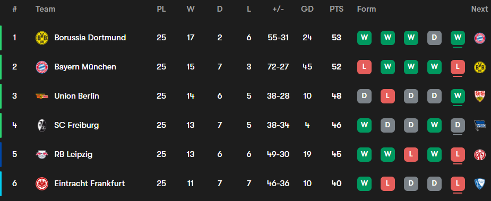Viewport: 491px width, 201px height.
Task: Open the Borussia Dortmund team name link
Action: coord(90,38)
